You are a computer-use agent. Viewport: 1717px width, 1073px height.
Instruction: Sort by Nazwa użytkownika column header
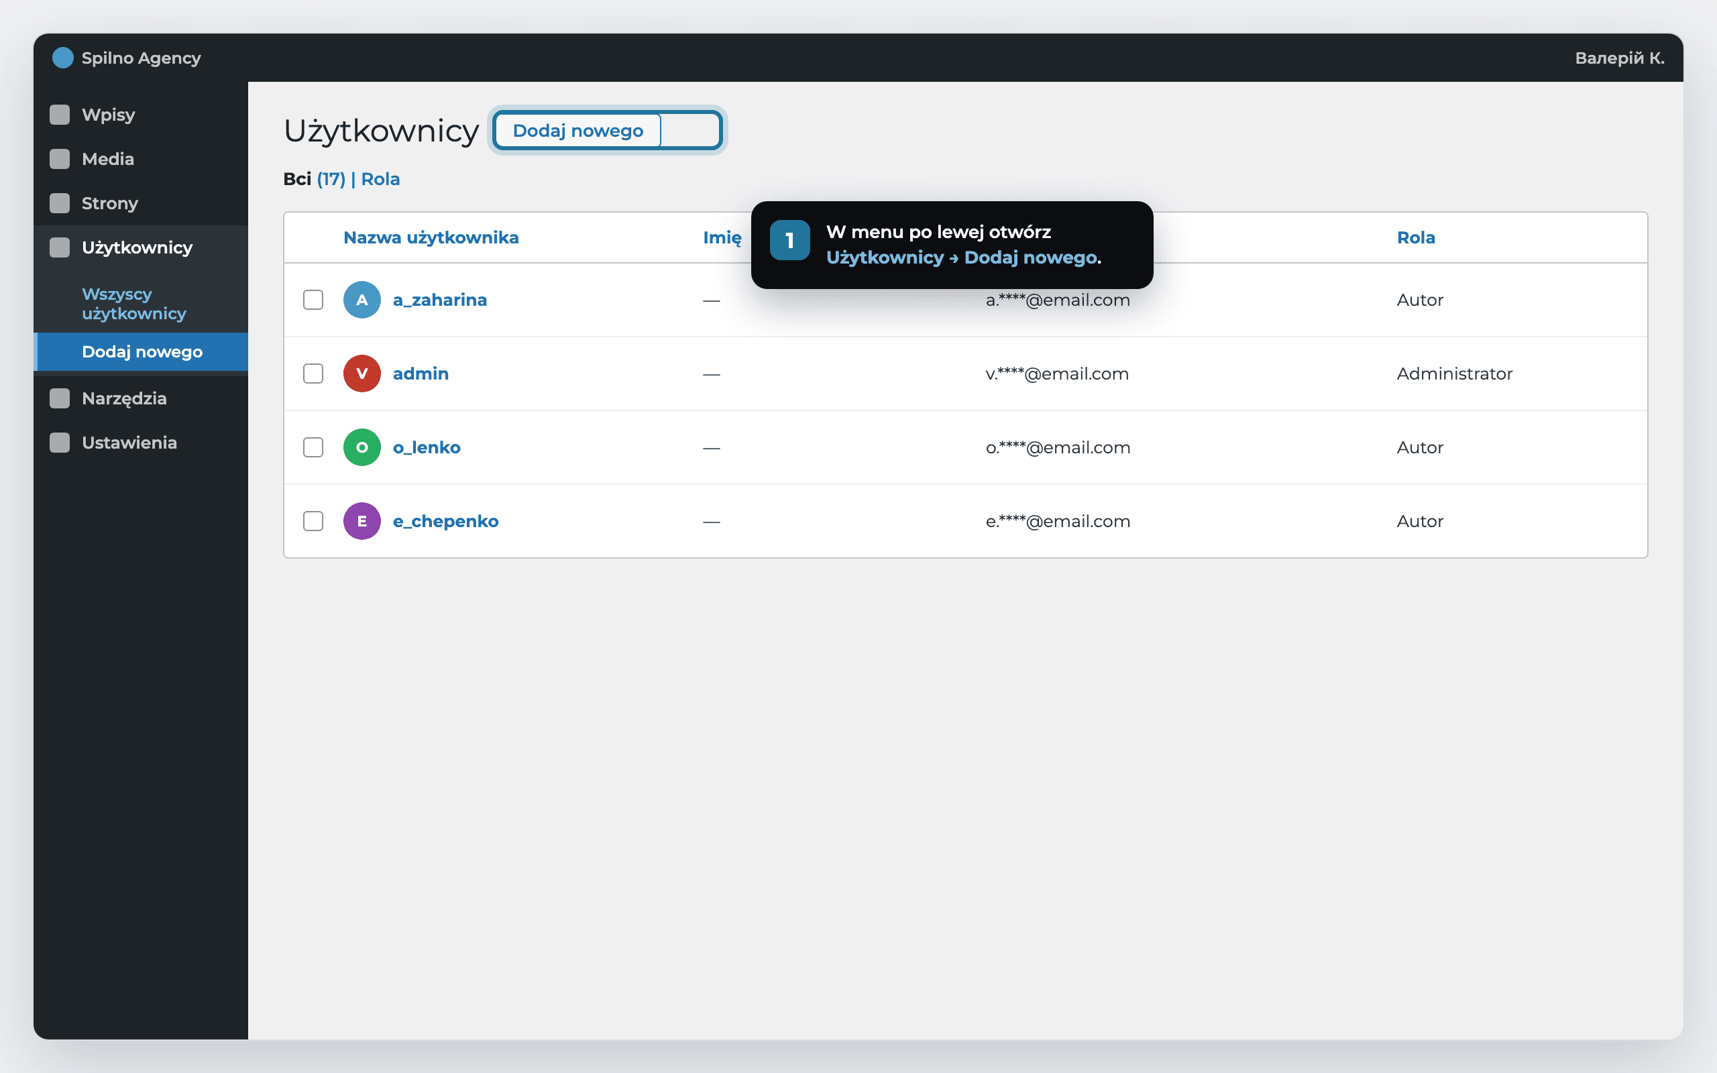(431, 237)
